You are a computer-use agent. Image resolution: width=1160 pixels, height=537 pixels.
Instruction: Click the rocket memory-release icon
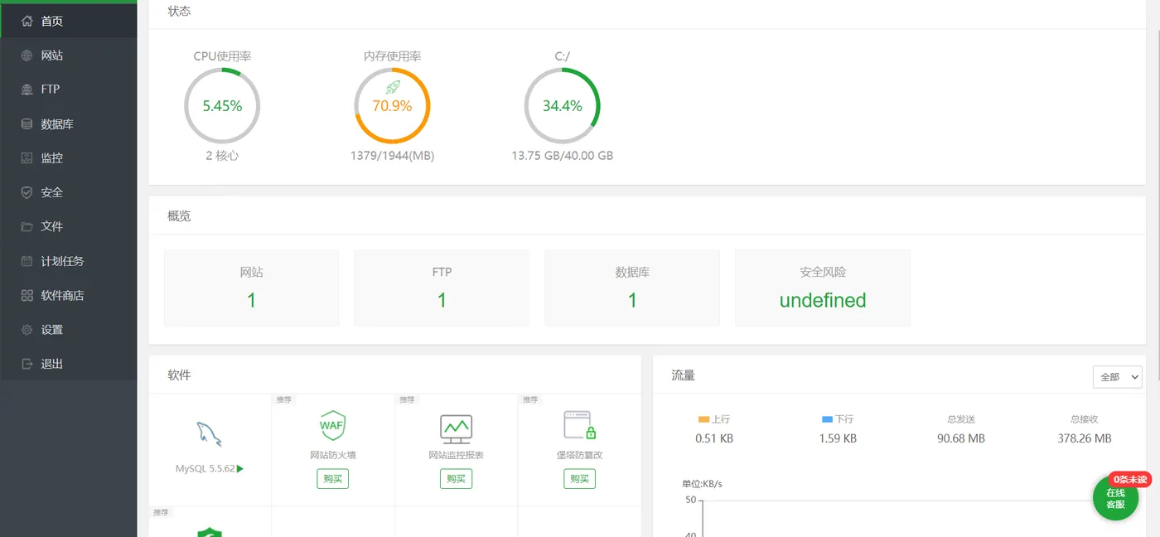tap(393, 87)
